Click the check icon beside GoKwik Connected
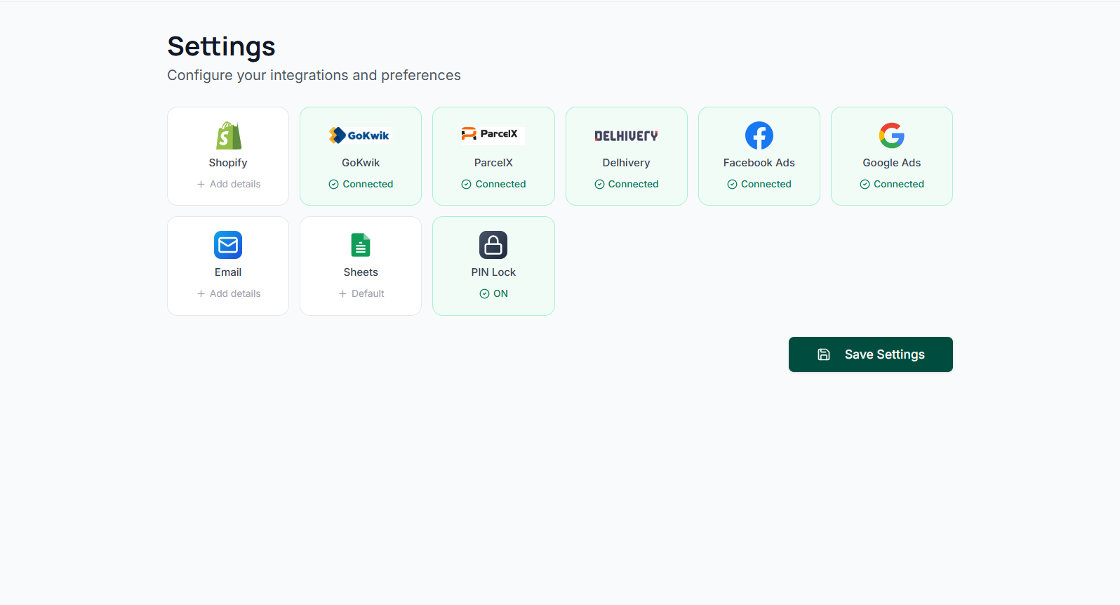Screen dimensions: 1120x605 [333, 185]
